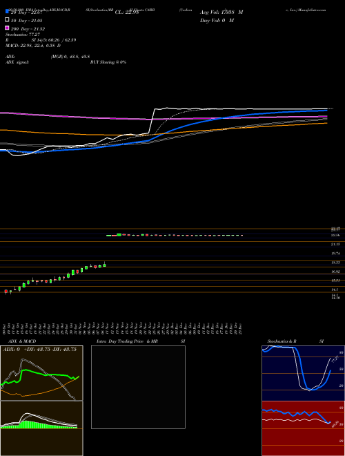
Task: Click the 22.56 price axis label
Action: click(x=335, y=235)
